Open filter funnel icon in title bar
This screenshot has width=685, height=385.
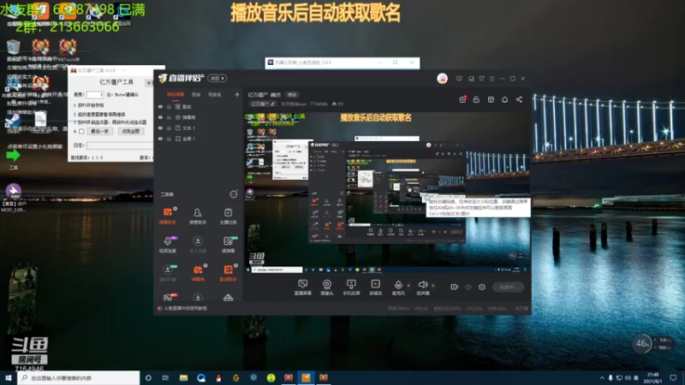(481, 79)
